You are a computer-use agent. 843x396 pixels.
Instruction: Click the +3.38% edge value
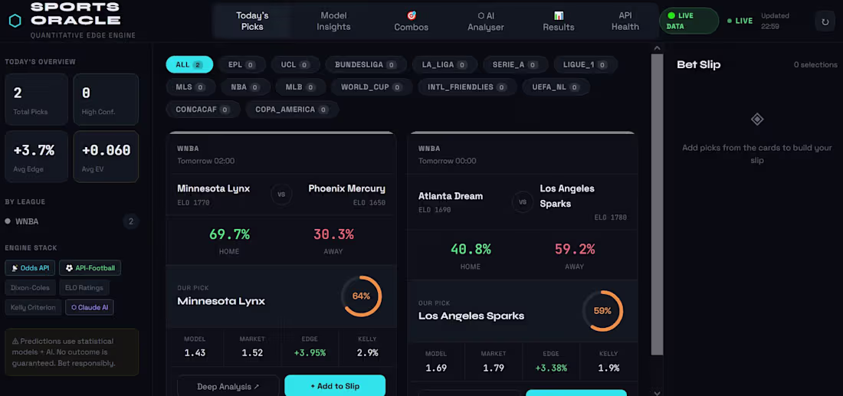(551, 368)
